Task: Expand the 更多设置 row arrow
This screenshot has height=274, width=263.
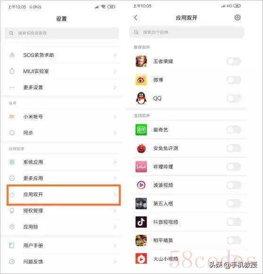Action: (115, 87)
